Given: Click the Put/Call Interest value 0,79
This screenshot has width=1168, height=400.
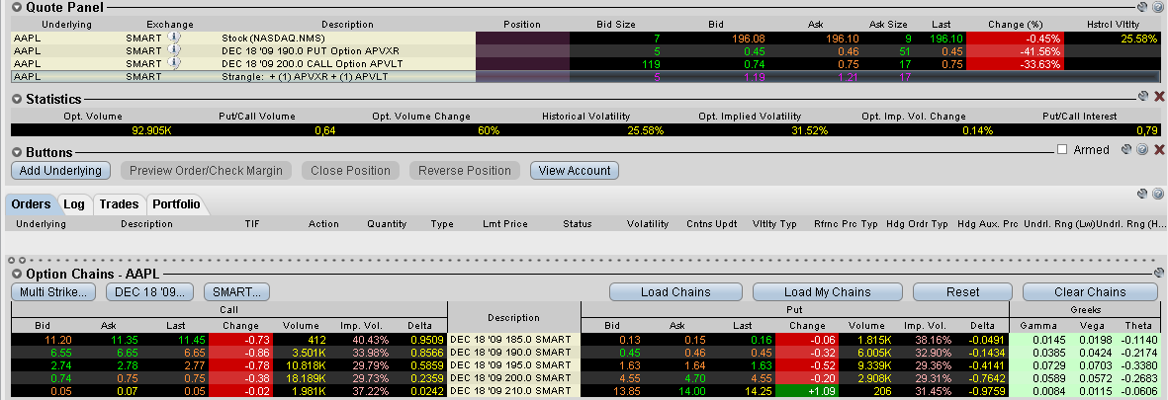Looking at the screenshot, I should [1147, 130].
